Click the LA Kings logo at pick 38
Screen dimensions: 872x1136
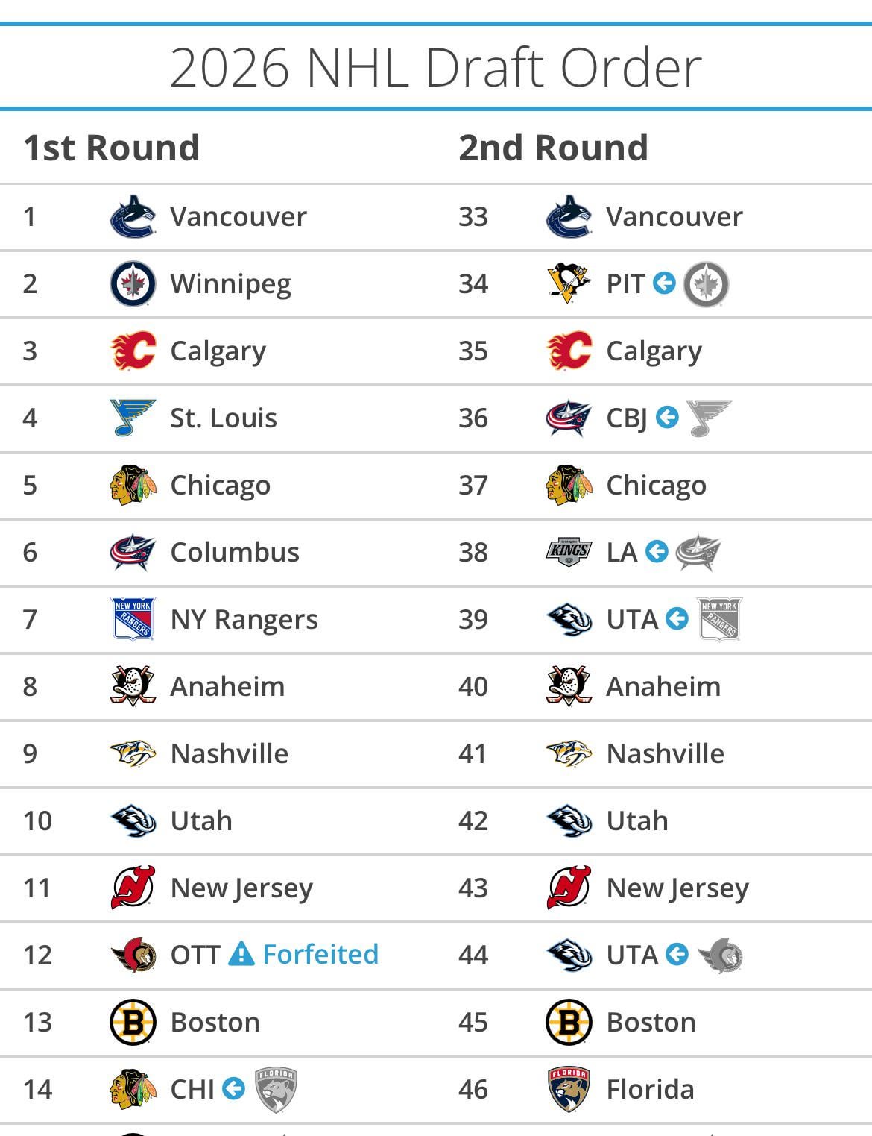(569, 552)
